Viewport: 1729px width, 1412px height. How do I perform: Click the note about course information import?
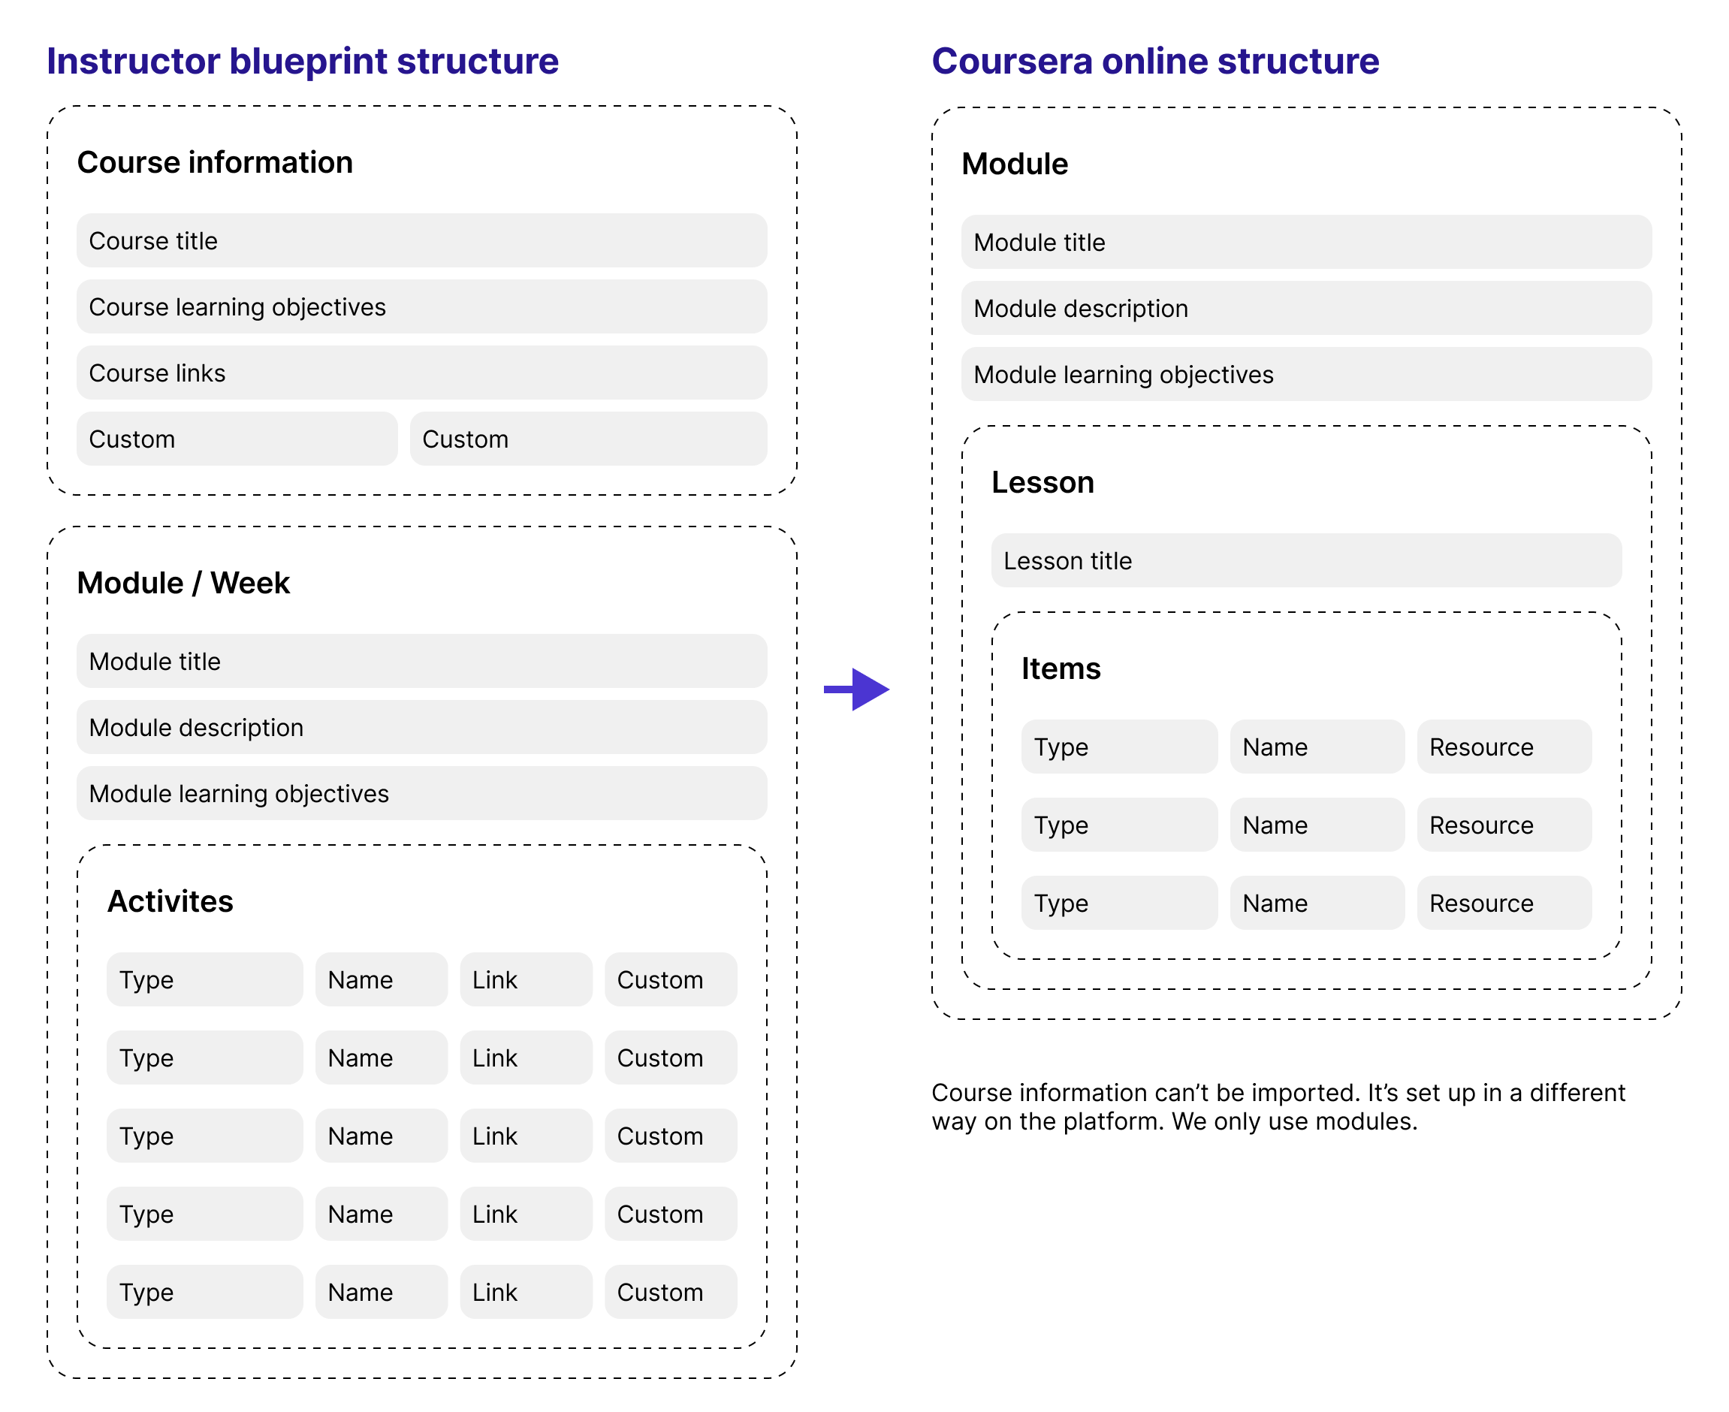1278,1106
